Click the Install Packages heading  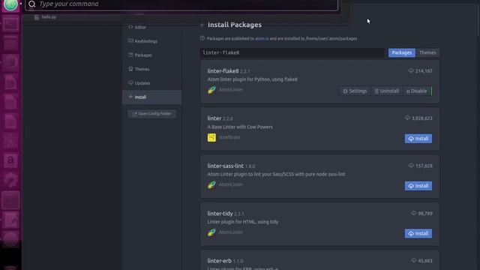click(235, 25)
